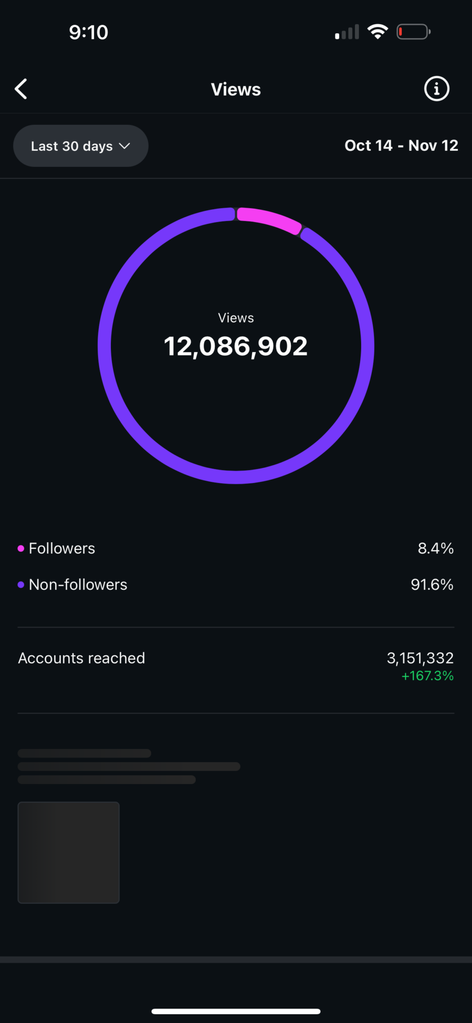Tap the +167.3% change indicator

(x=428, y=676)
